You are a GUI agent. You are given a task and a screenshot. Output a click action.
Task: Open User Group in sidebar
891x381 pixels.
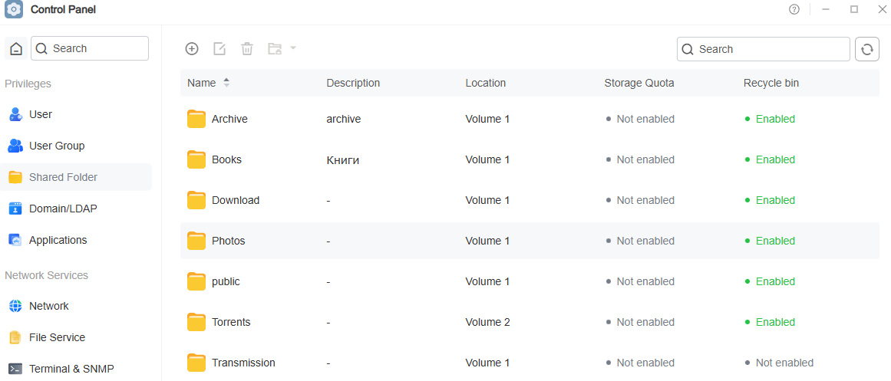point(57,146)
